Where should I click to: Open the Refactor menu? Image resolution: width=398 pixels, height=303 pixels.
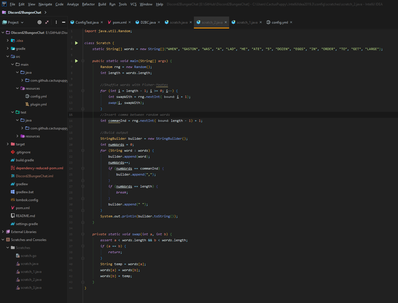tap(88, 4)
